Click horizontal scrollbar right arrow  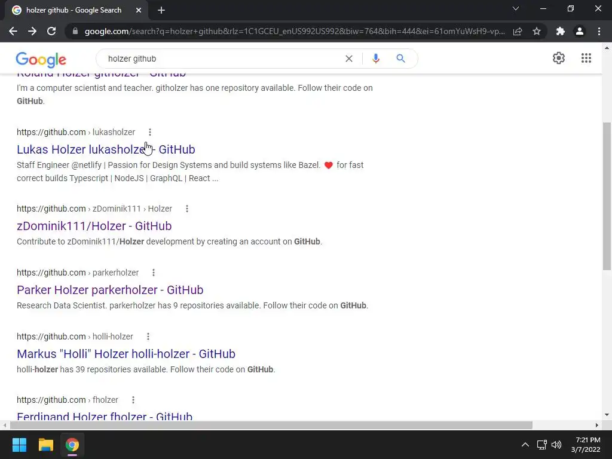point(597,425)
